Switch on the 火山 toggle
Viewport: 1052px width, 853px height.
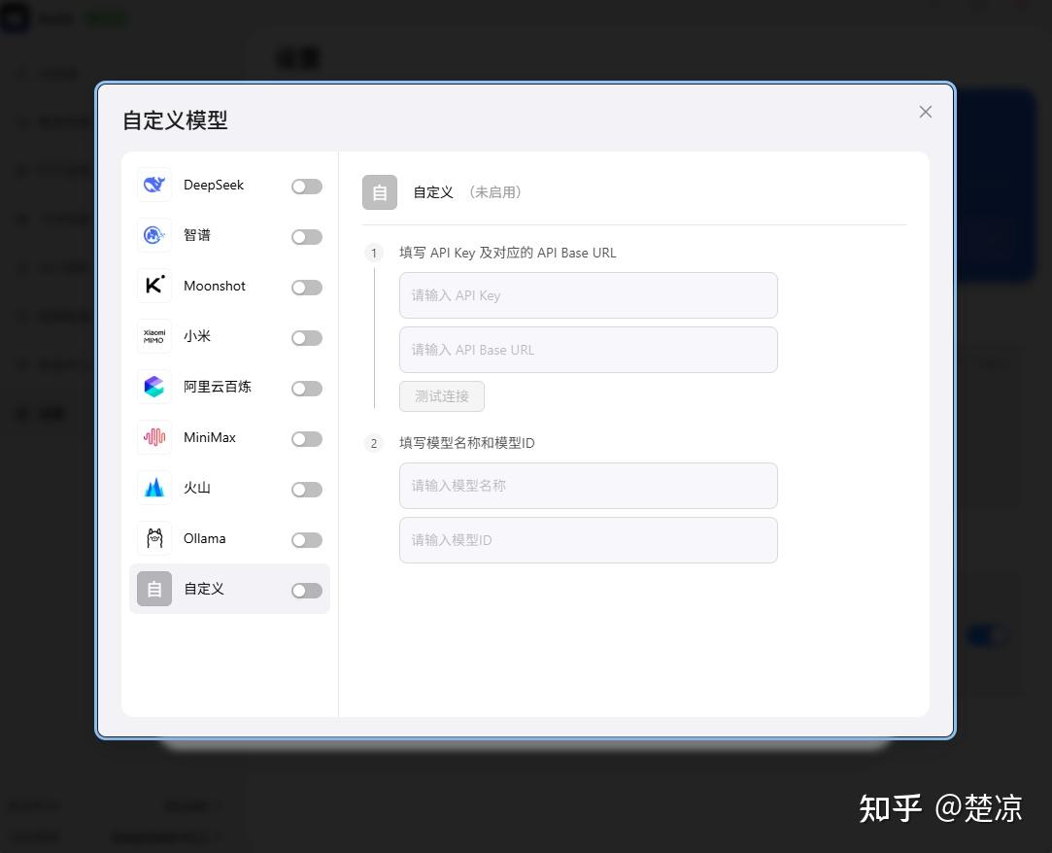tap(307, 490)
